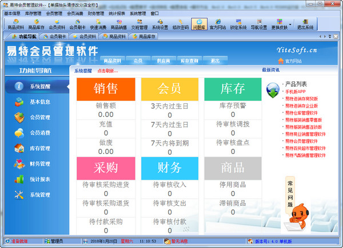The image size is (343, 248).
Task: Click 锁定系统 toolbar icon
Action: coord(238,24)
